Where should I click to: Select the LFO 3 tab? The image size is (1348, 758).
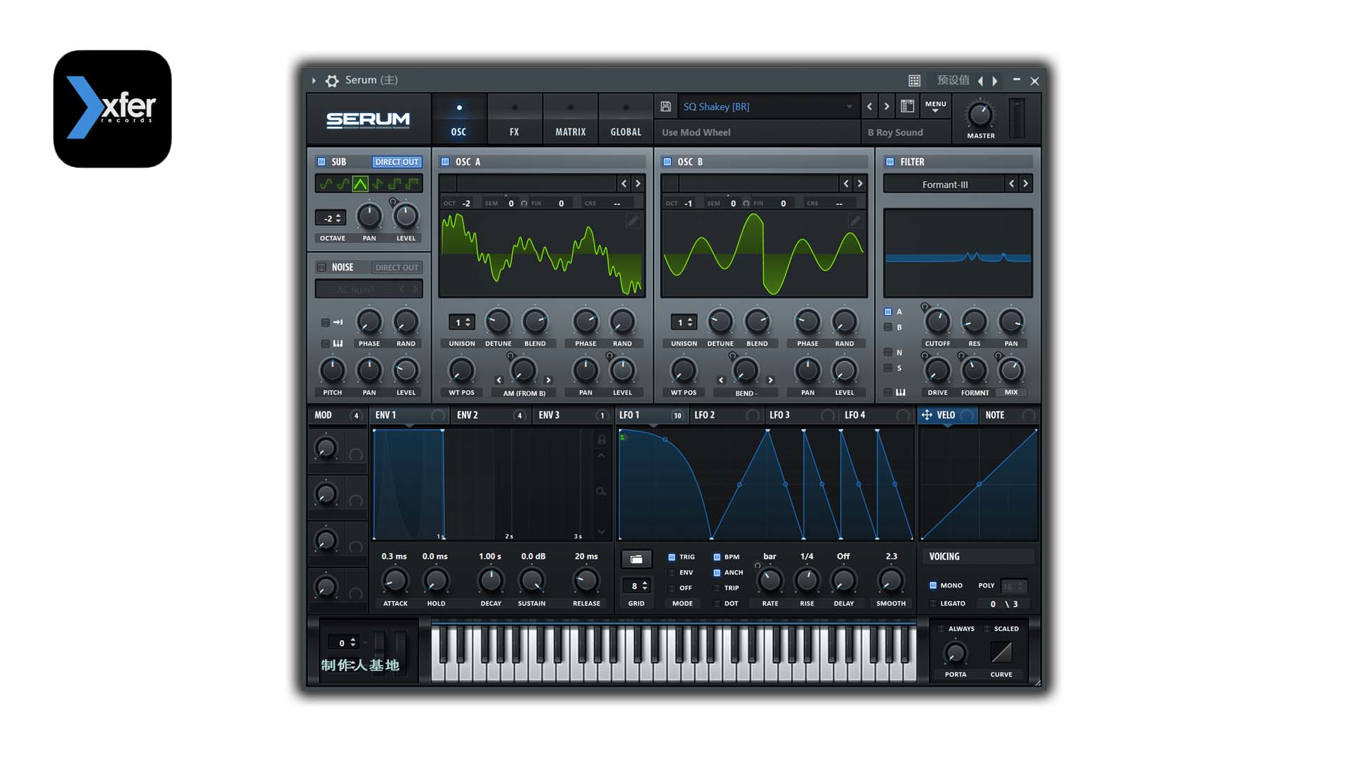coord(802,415)
